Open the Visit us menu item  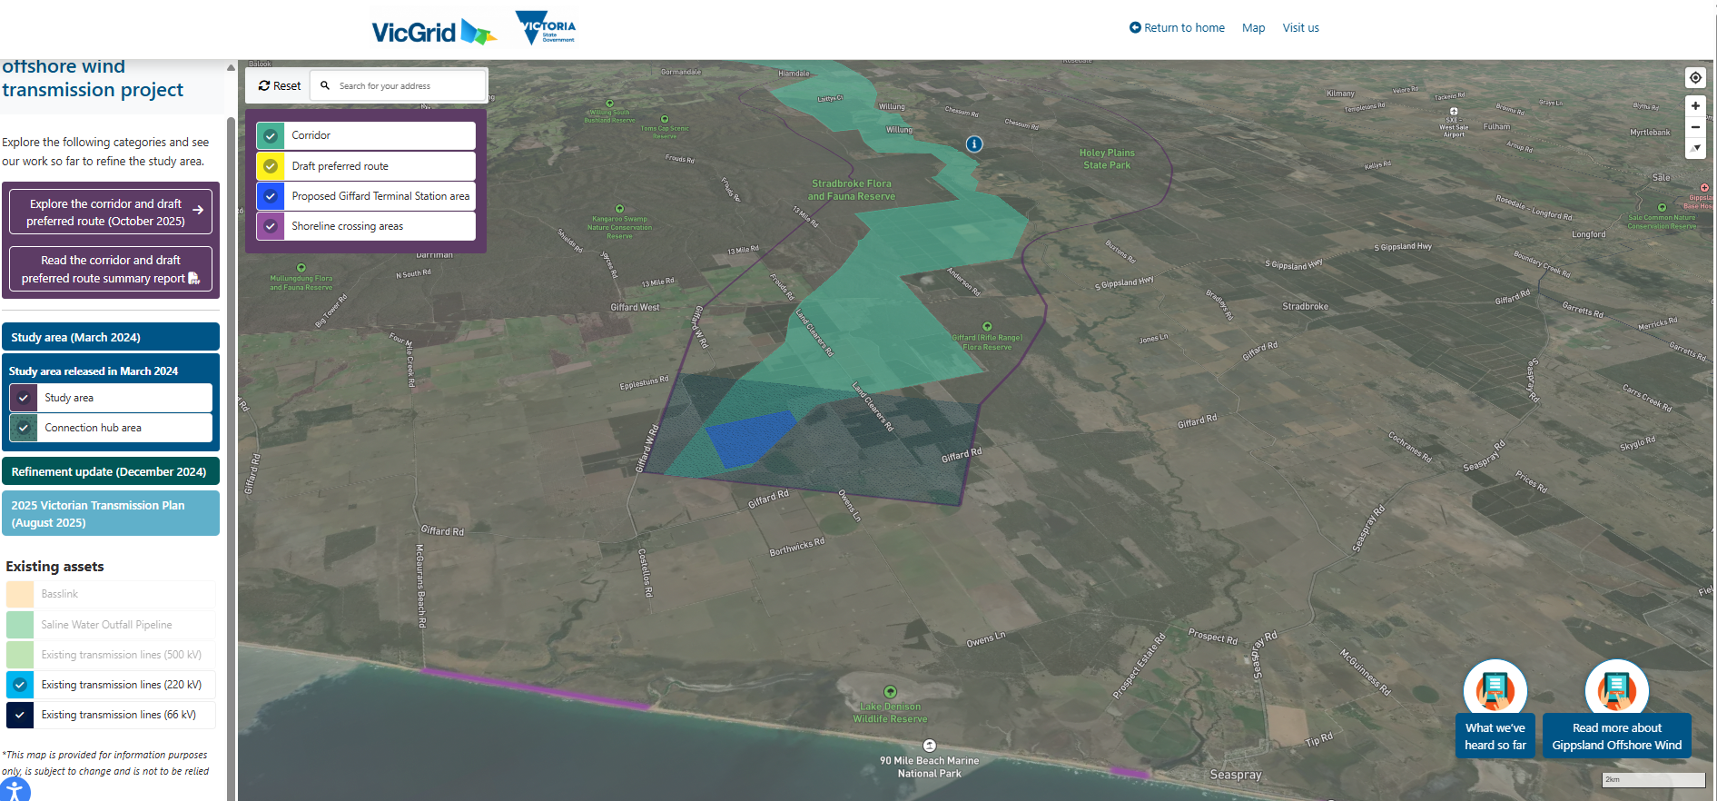click(1300, 28)
